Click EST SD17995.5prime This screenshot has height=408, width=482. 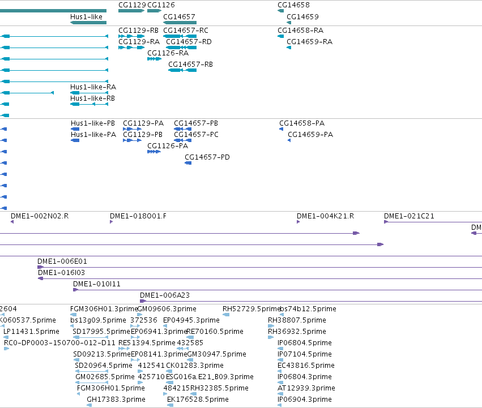[91, 337]
